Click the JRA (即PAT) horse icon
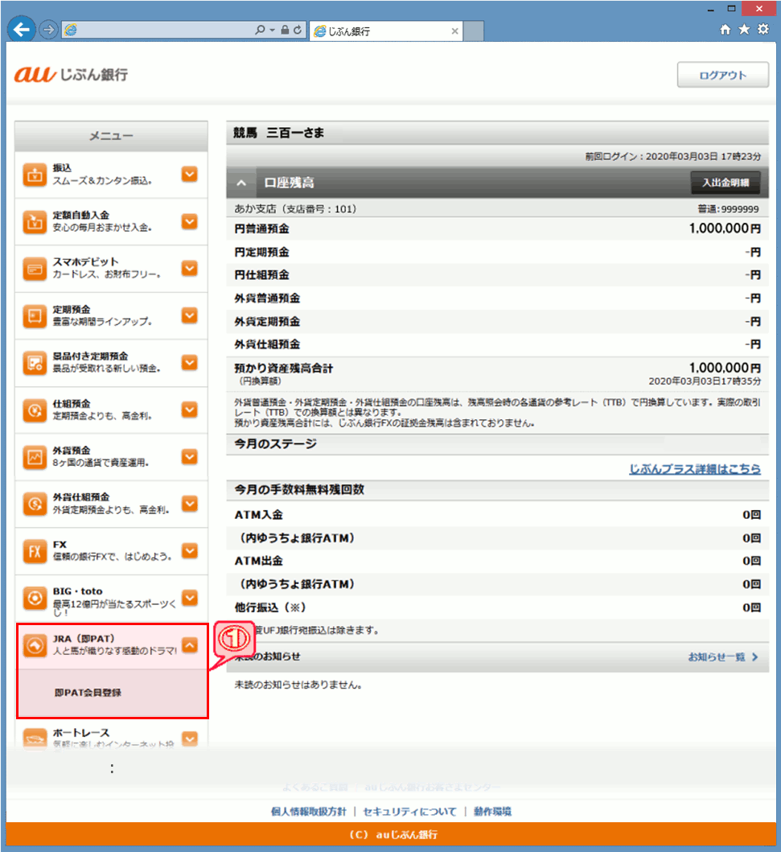 click(35, 645)
